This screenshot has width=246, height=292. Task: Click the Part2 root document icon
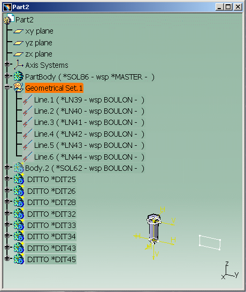click(x=9, y=19)
